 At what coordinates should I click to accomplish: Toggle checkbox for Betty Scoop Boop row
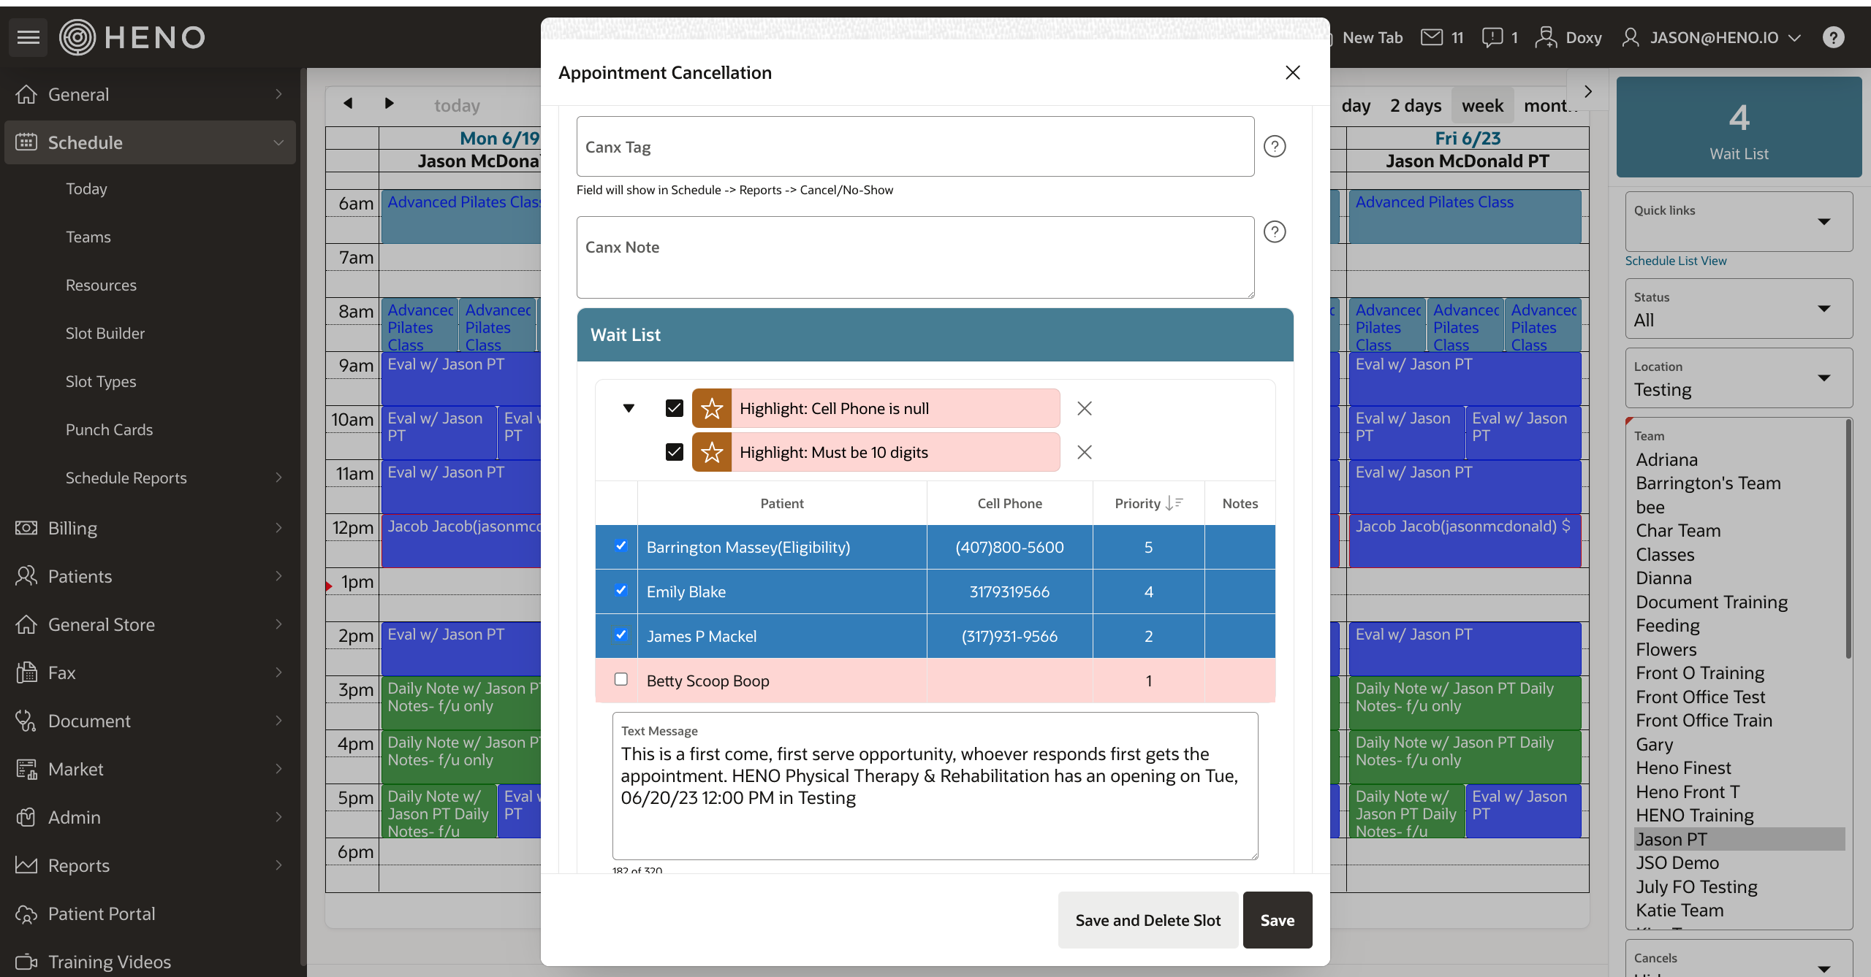[621, 679]
